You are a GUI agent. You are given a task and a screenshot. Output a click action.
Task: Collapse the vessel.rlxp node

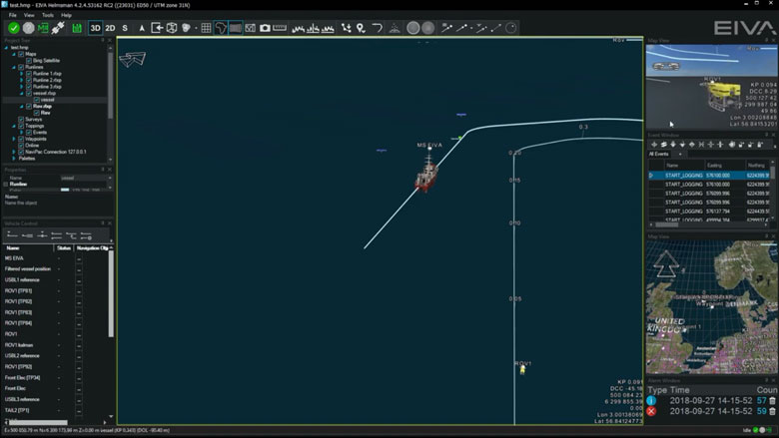point(21,93)
